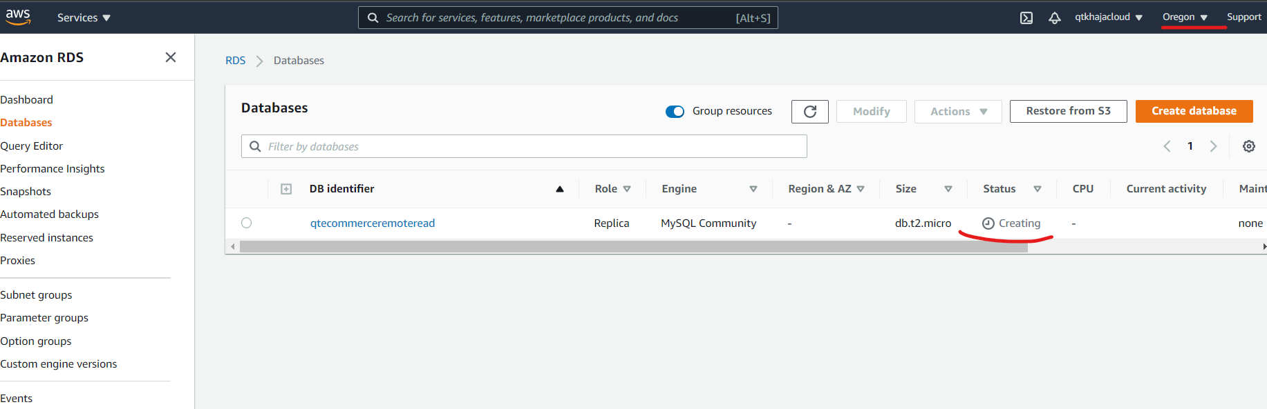This screenshot has height=409, width=1267.
Task: Open Query Editor in the sidebar
Action: (31, 146)
